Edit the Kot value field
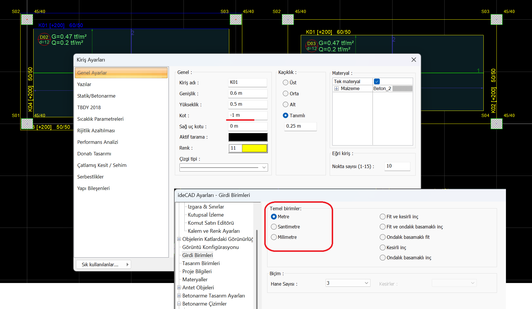The width and height of the screenshot is (532, 309). pyautogui.click(x=248, y=115)
